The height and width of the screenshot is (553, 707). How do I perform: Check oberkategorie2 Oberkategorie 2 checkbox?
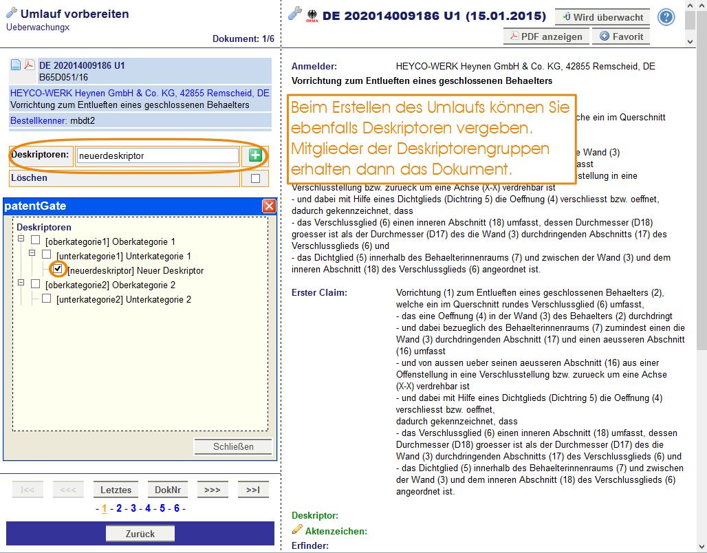[x=36, y=283]
